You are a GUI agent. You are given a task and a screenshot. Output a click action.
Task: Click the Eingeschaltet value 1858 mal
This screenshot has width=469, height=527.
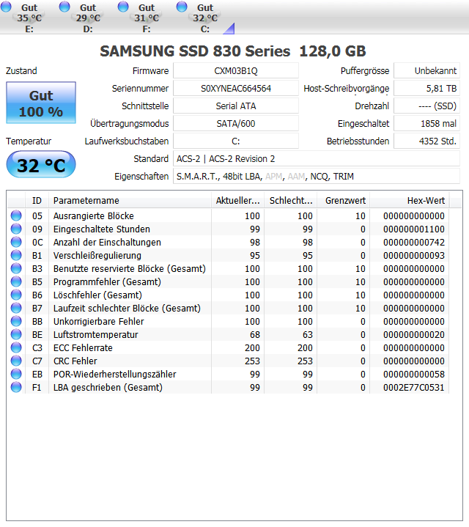pyautogui.click(x=426, y=123)
